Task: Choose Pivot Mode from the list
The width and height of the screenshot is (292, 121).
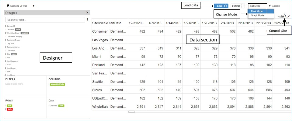Action: click(x=257, y=11)
